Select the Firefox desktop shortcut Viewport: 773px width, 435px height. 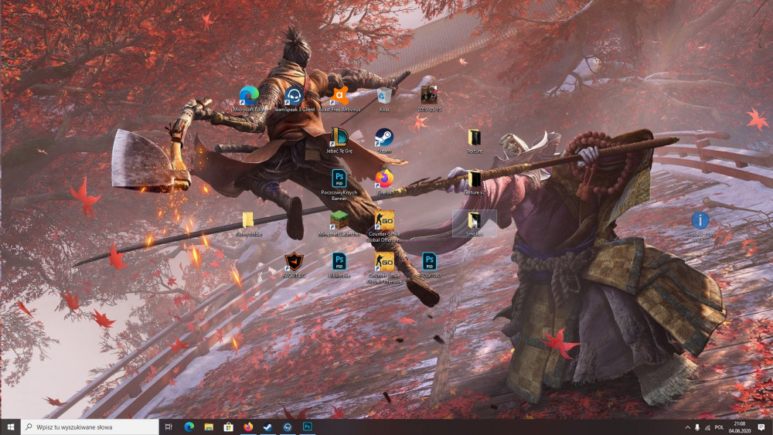[384, 182]
